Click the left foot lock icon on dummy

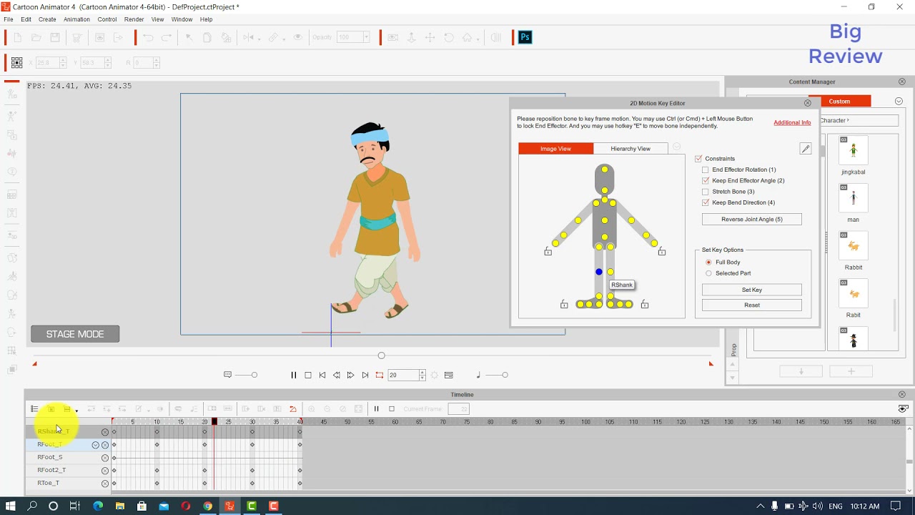point(564,305)
